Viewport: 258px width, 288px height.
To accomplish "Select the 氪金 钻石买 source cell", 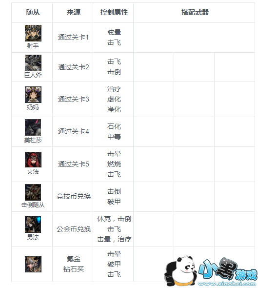I will [x=74, y=264].
